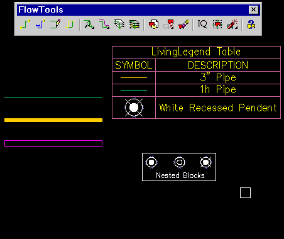Select the green stepped polyline tool with yellow dots
This screenshot has height=239, width=284.
(25, 25)
